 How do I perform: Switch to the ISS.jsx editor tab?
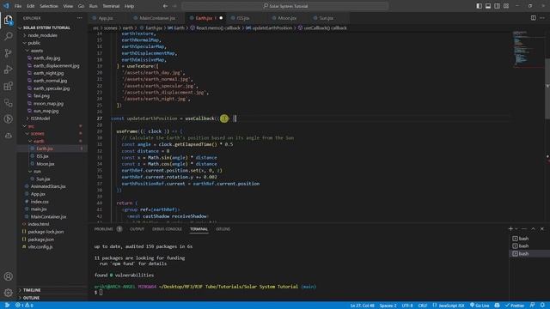pos(242,18)
